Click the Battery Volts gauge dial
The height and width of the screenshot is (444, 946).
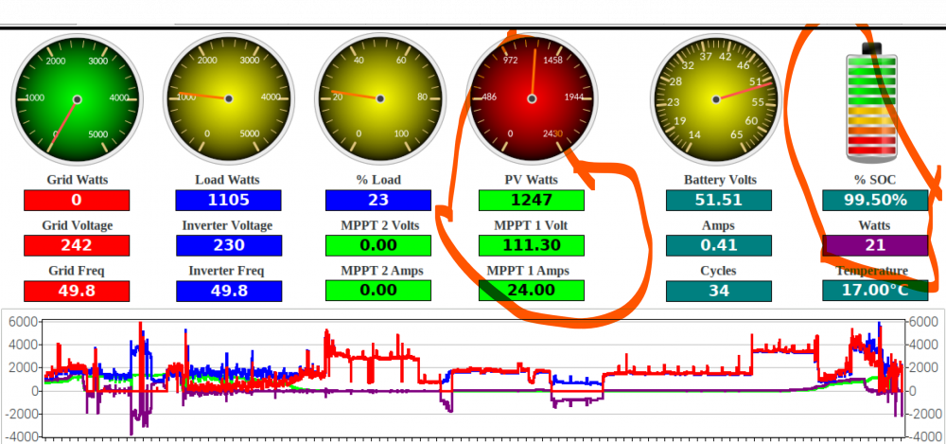pos(716,99)
